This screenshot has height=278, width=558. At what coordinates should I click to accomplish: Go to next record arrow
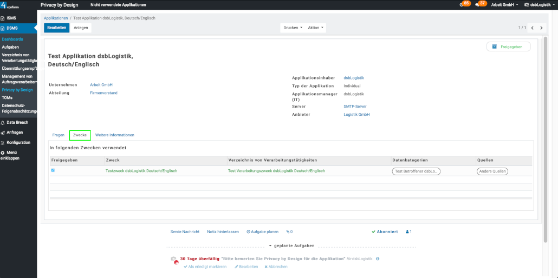(541, 28)
